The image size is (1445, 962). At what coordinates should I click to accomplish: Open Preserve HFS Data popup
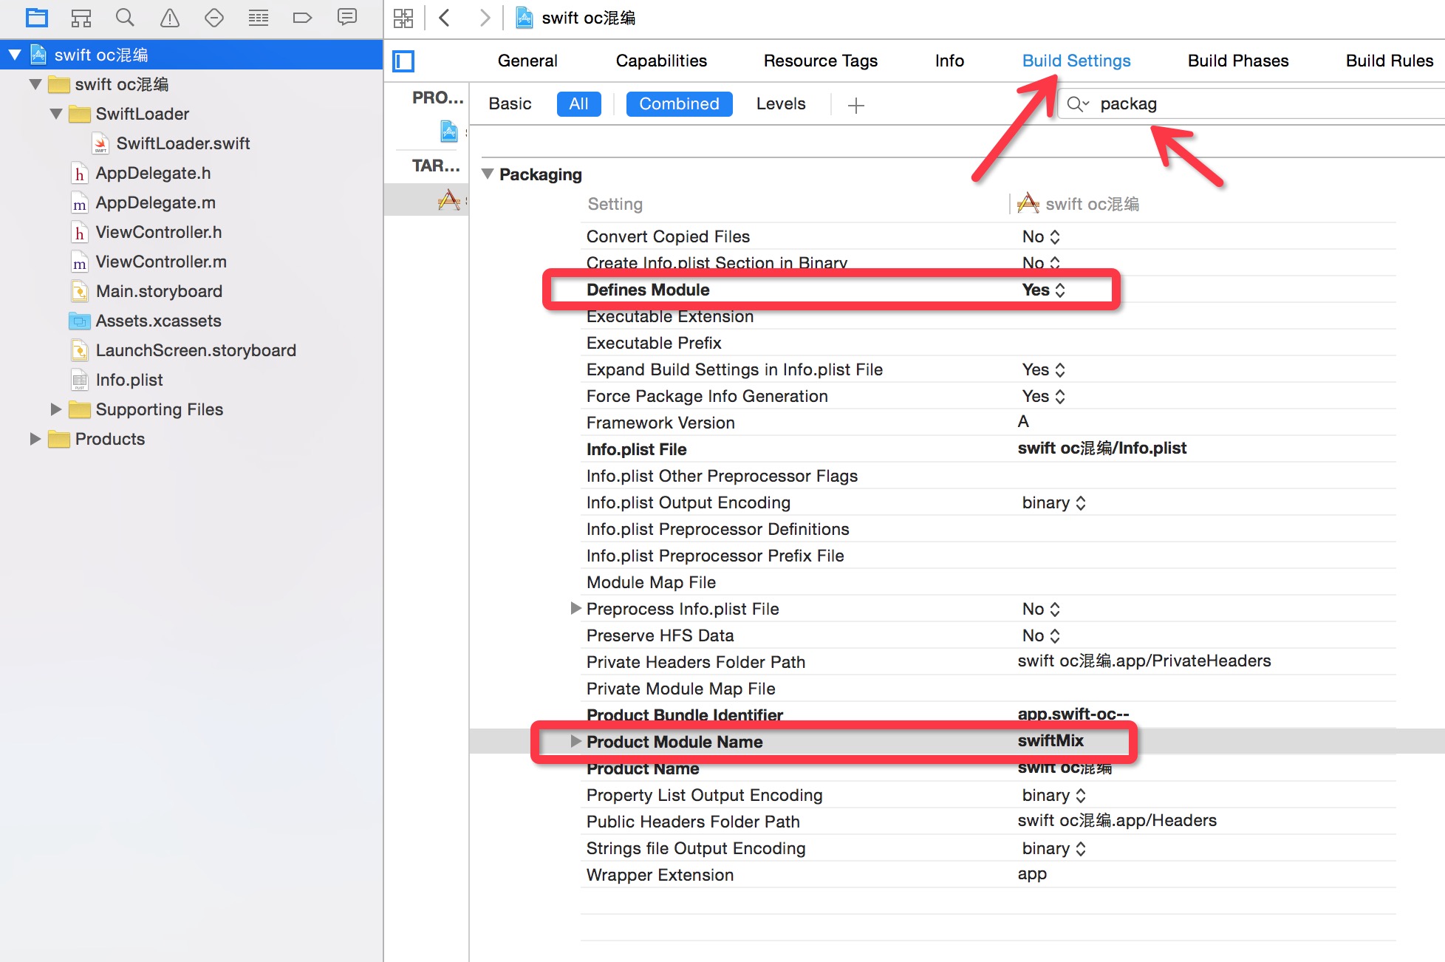(1041, 635)
